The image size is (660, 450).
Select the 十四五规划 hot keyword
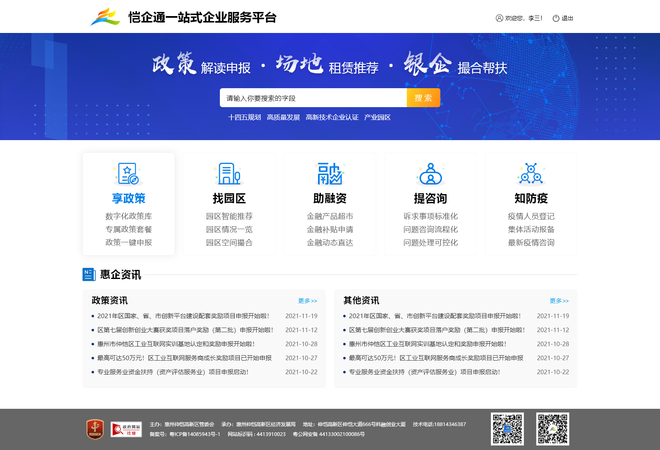coord(244,117)
